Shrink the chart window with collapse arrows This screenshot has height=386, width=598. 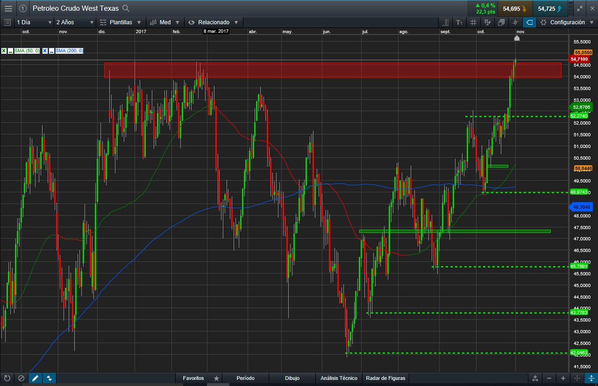click(579, 8)
